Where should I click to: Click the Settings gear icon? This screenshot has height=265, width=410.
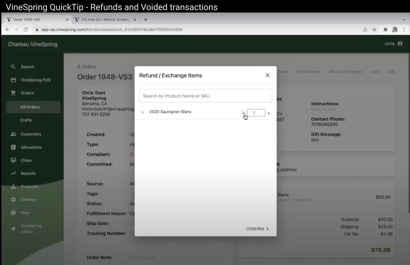(x=13, y=200)
